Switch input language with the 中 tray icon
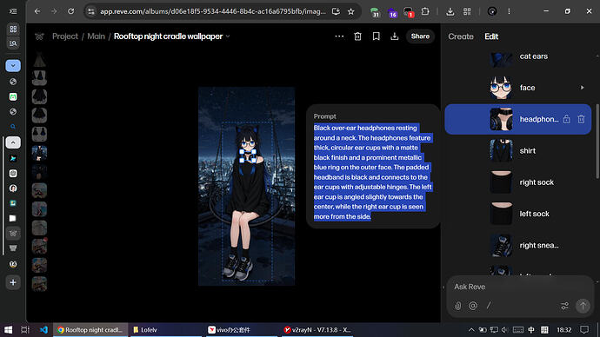The width and height of the screenshot is (600, 337). pos(531,330)
